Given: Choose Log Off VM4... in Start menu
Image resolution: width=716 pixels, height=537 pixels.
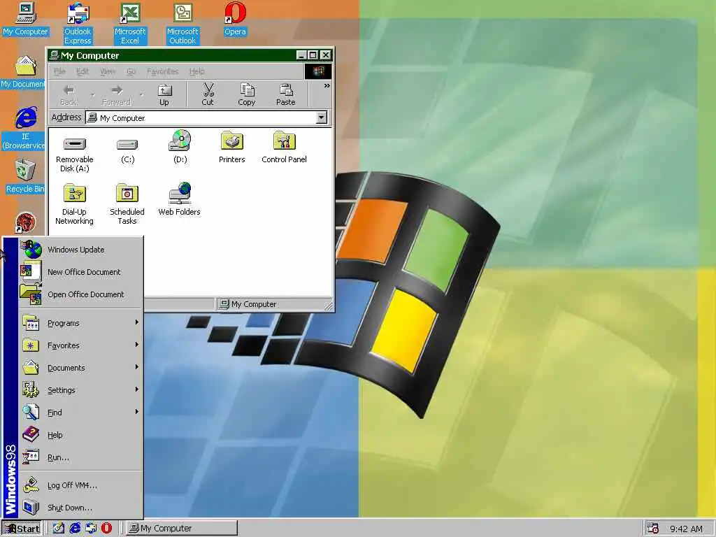Looking at the screenshot, I should click(x=81, y=485).
